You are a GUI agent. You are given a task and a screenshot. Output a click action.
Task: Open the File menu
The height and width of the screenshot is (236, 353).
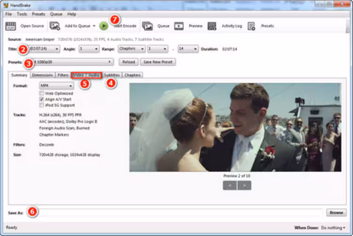click(8, 14)
